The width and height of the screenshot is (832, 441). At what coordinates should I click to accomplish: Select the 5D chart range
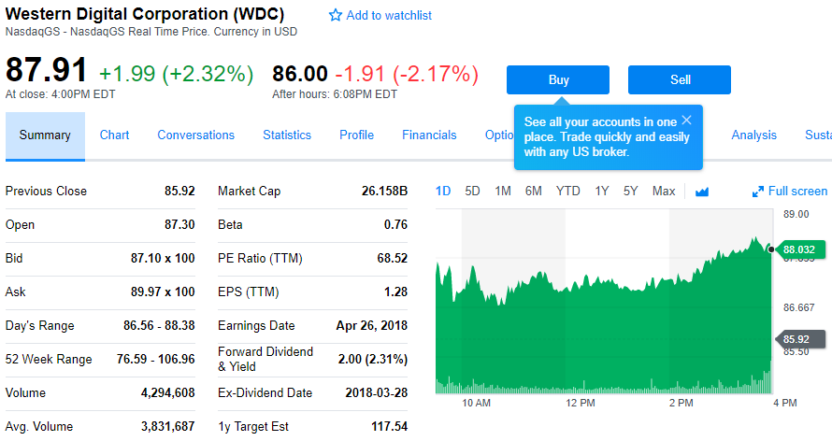click(472, 192)
